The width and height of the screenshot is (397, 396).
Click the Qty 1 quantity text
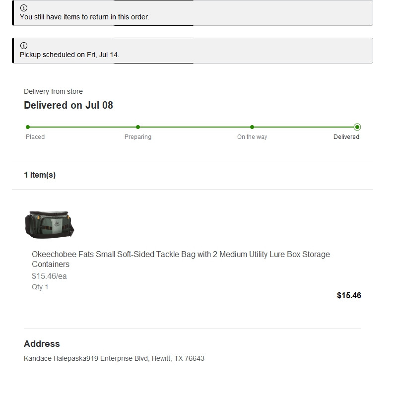point(40,287)
